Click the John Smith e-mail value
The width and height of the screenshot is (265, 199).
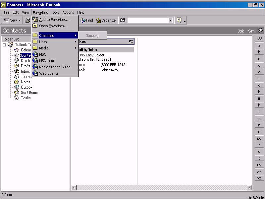coord(109,70)
